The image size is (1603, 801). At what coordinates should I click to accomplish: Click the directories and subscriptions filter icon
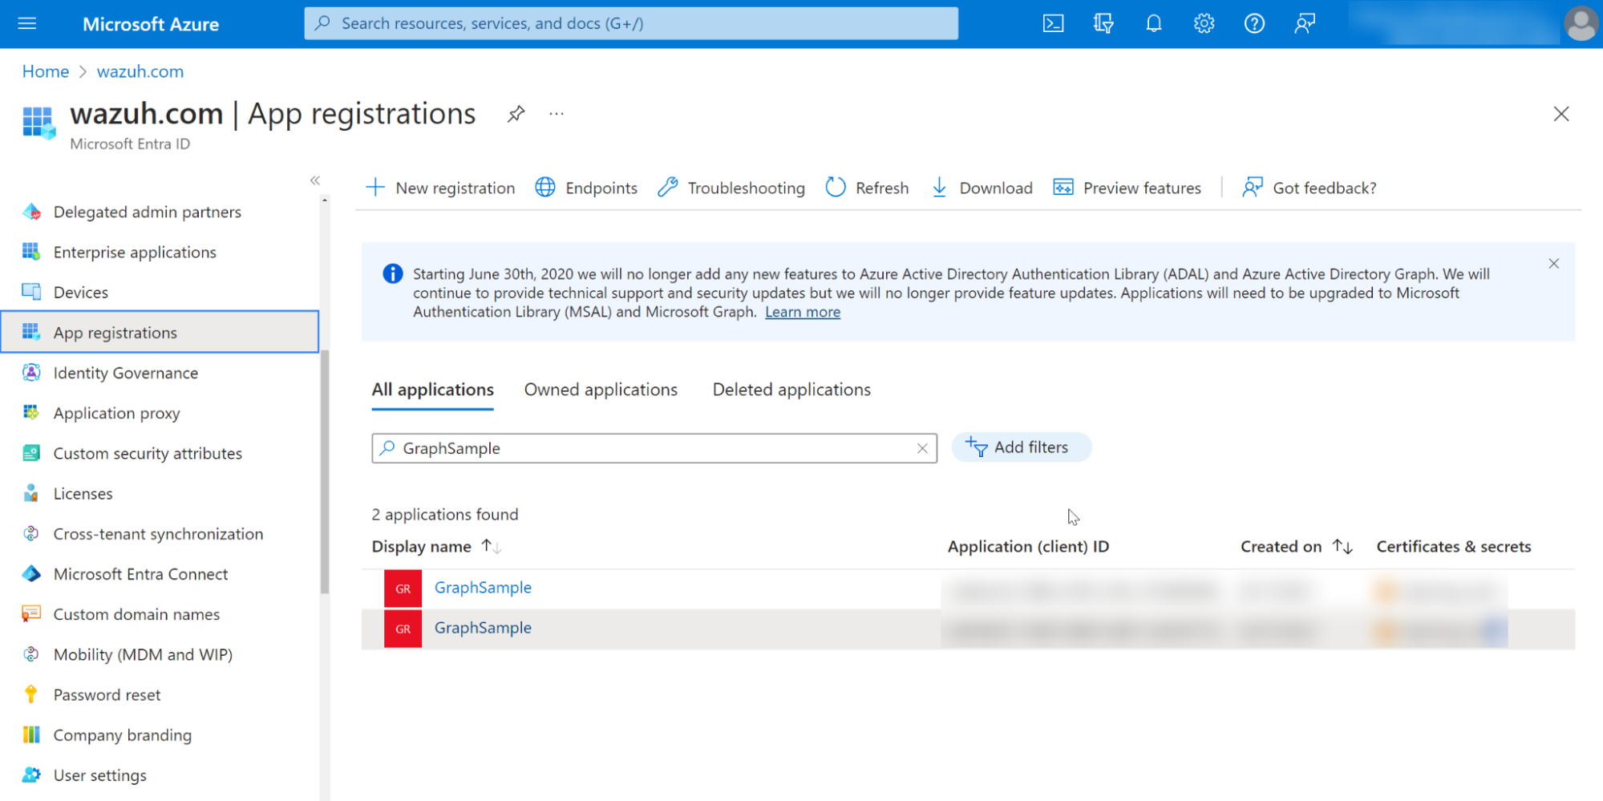(1103, 24)
